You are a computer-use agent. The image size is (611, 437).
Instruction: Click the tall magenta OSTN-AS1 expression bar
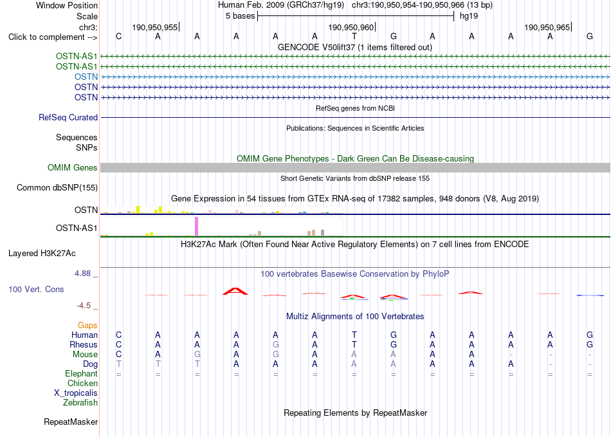tap(196, 226)
